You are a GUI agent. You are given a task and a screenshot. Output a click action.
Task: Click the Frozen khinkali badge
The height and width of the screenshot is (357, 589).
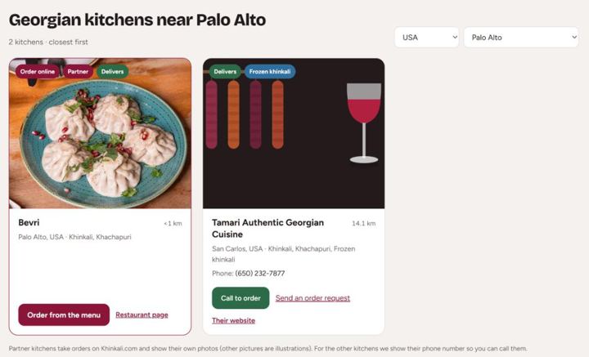pyautogui.click(x=270, y=71)
